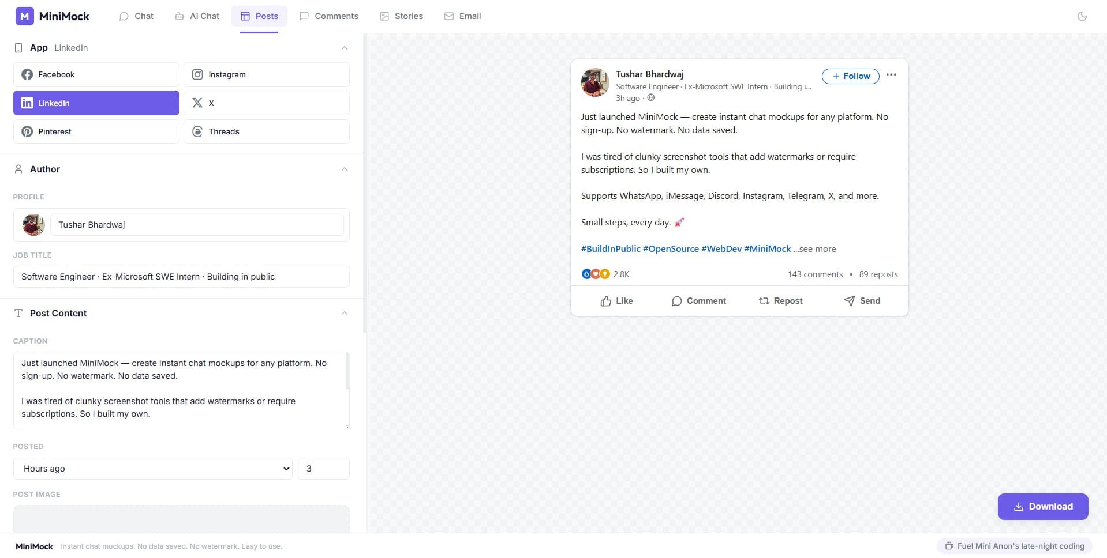Click the author avatar in Profile field
Screen dimensions: 1107x558
pyautogui.click(x=33, y=225)
